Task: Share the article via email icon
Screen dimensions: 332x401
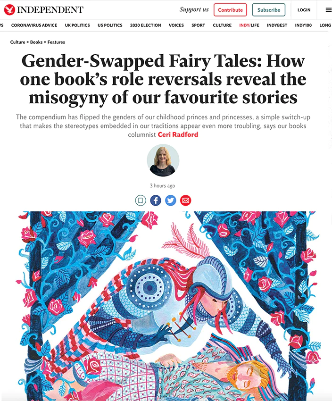Action: pos(185,200)
